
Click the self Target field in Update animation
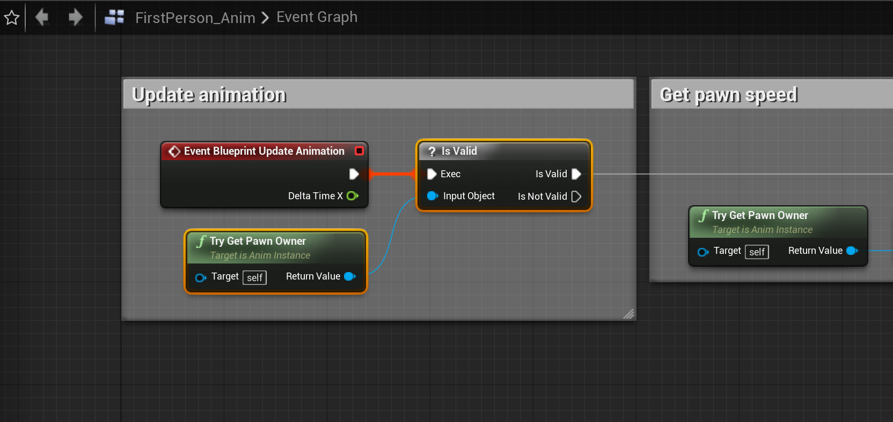(x=254, y=277)
